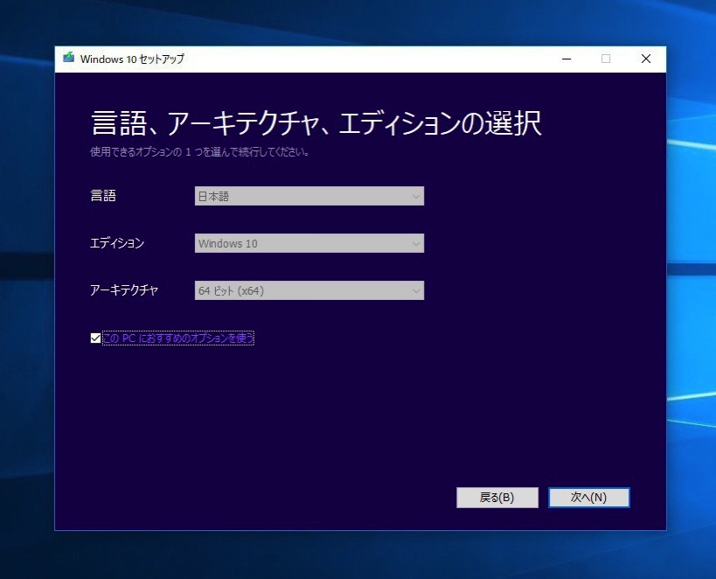716x579 pixels.
Task: Click the greyed-out maximize button
Action: tap(606, 59)
